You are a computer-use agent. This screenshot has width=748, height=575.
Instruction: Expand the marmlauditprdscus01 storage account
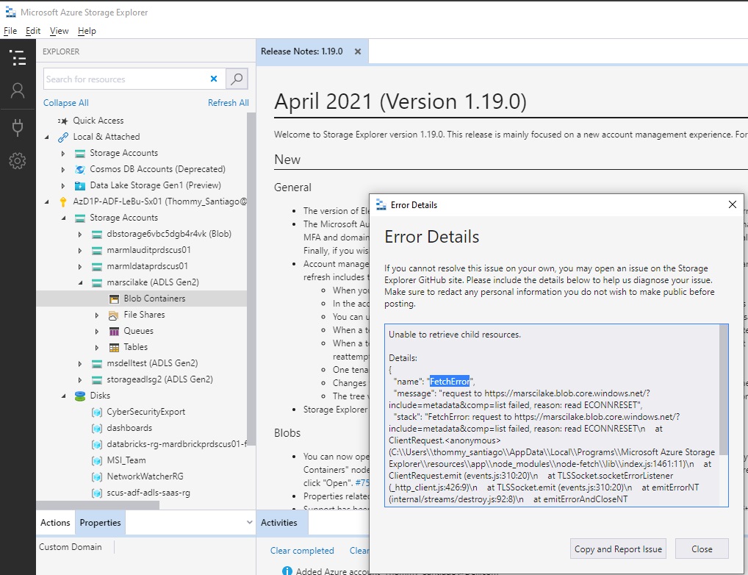[79, 251]
